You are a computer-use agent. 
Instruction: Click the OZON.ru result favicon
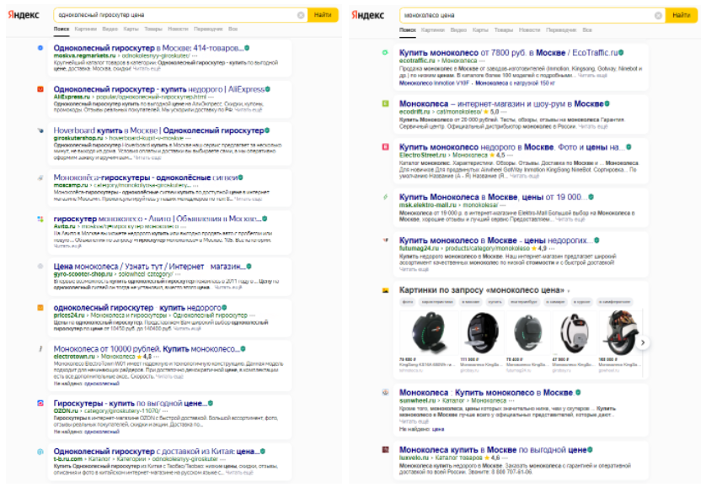pyautogui.click(x=40, y=404)
